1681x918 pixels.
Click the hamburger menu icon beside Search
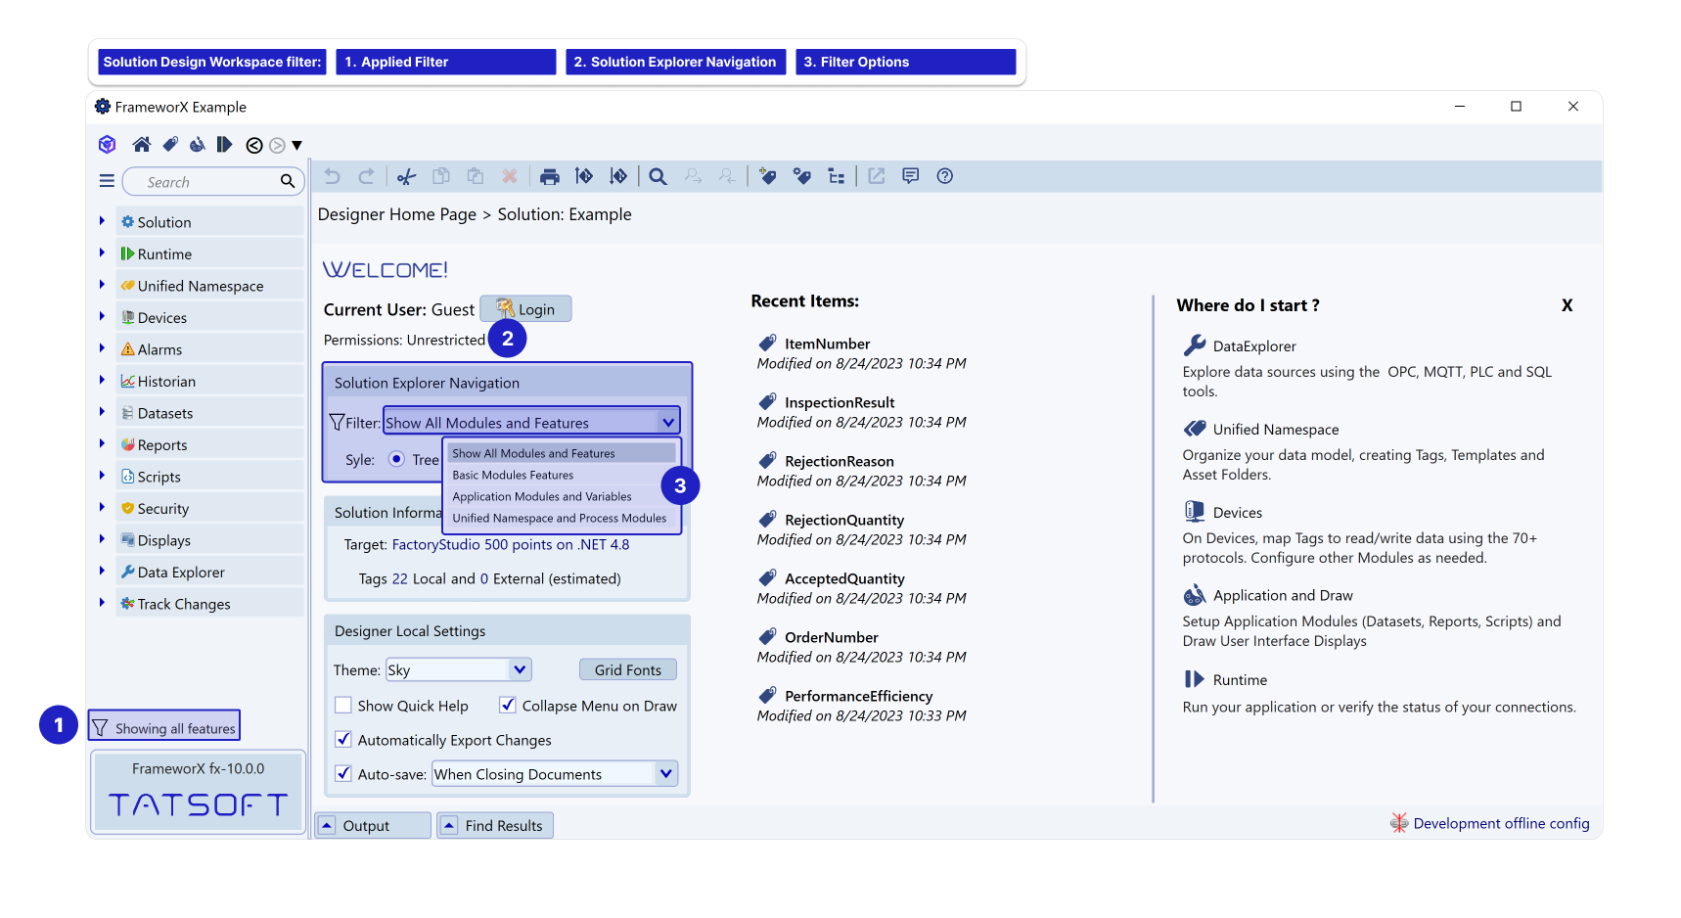click(107, 181)
